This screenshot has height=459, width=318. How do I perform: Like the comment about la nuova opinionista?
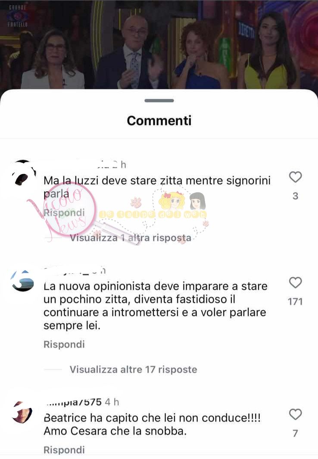[295, 282]
